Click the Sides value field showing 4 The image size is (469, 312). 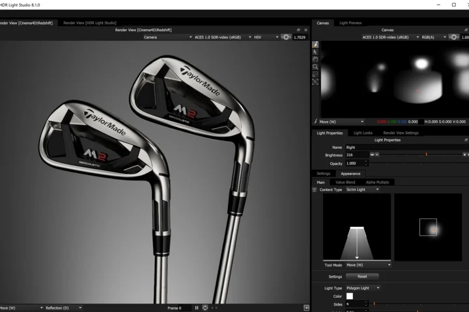[354, 304]
